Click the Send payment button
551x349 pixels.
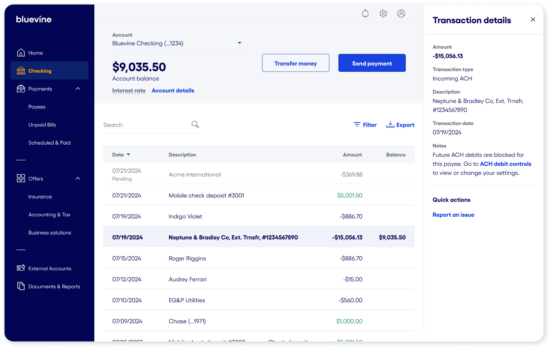(372, 63)
